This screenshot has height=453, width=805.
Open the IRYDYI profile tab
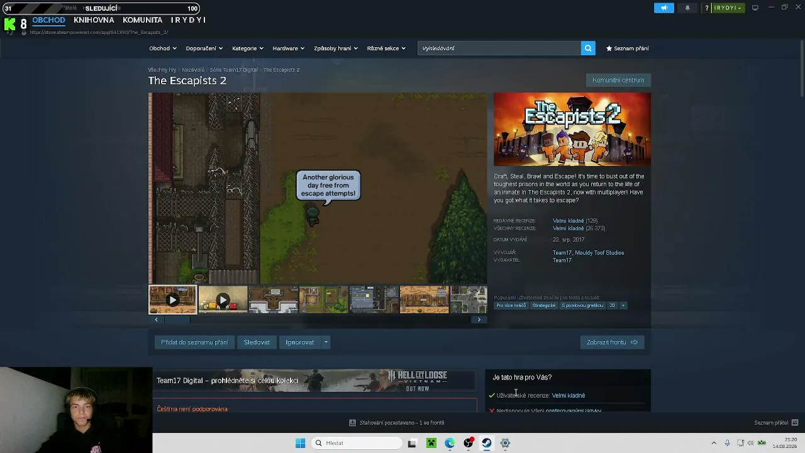click(x=188, y=20)
